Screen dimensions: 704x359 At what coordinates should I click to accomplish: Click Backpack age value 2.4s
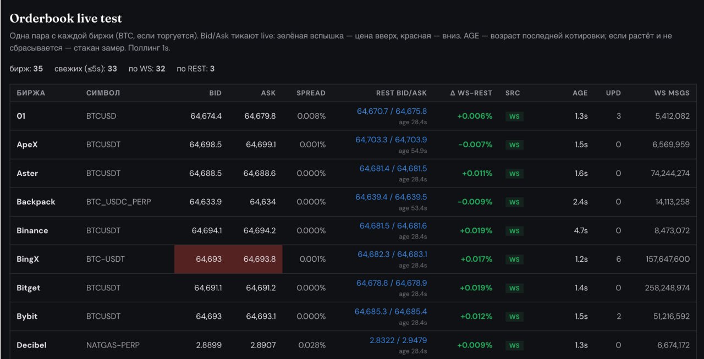(x=580, y=202)
